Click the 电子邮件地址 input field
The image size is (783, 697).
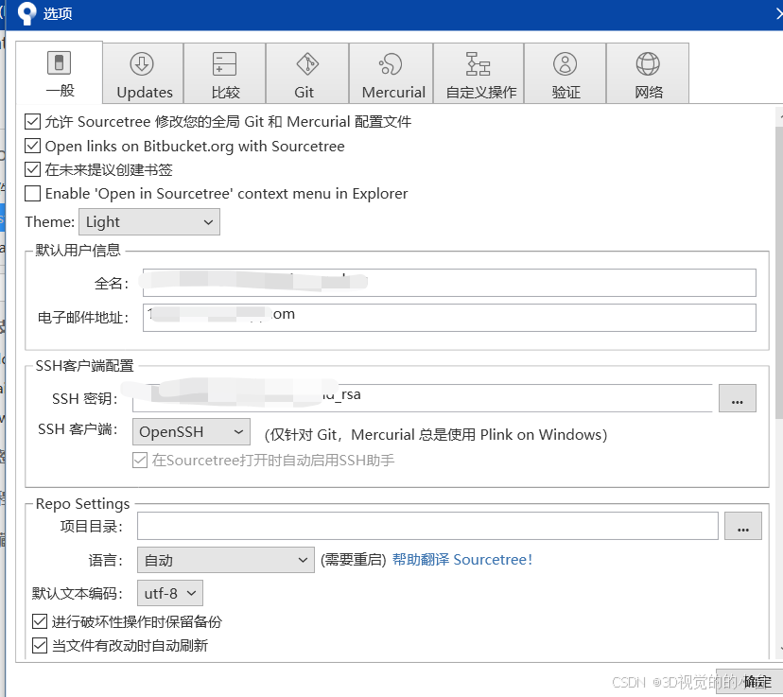449,318
